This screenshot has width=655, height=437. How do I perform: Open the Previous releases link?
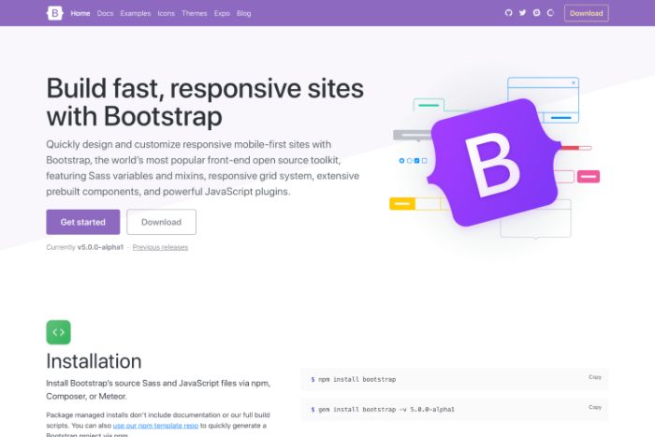pos(160,247)
